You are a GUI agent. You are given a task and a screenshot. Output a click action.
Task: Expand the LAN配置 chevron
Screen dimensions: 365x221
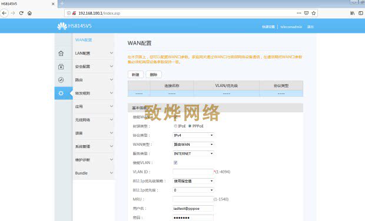pyautogui.click(x=111, y=53)
